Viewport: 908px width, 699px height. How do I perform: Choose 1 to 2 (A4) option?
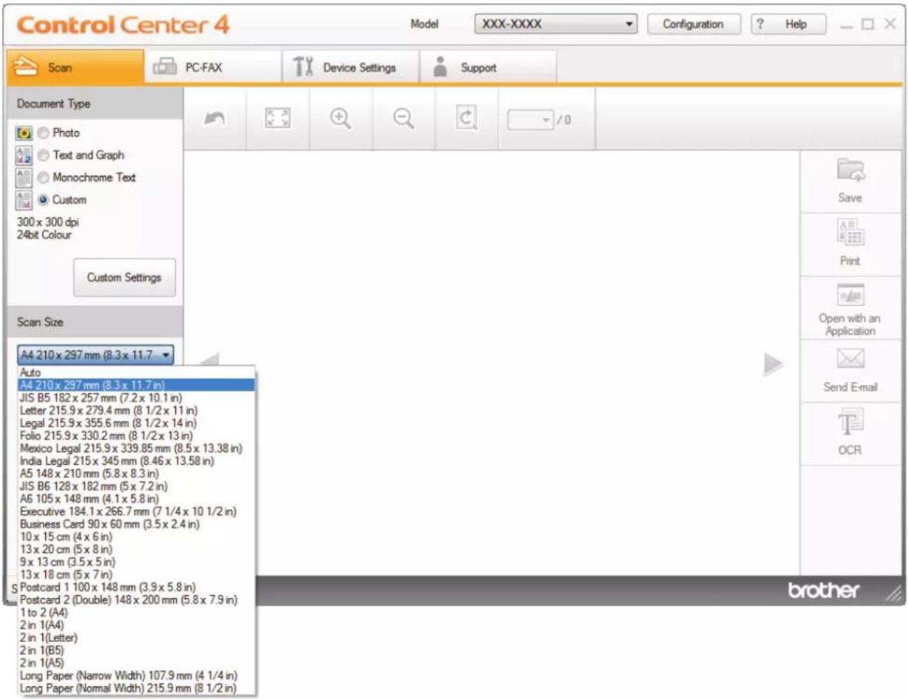coord(136,612)
